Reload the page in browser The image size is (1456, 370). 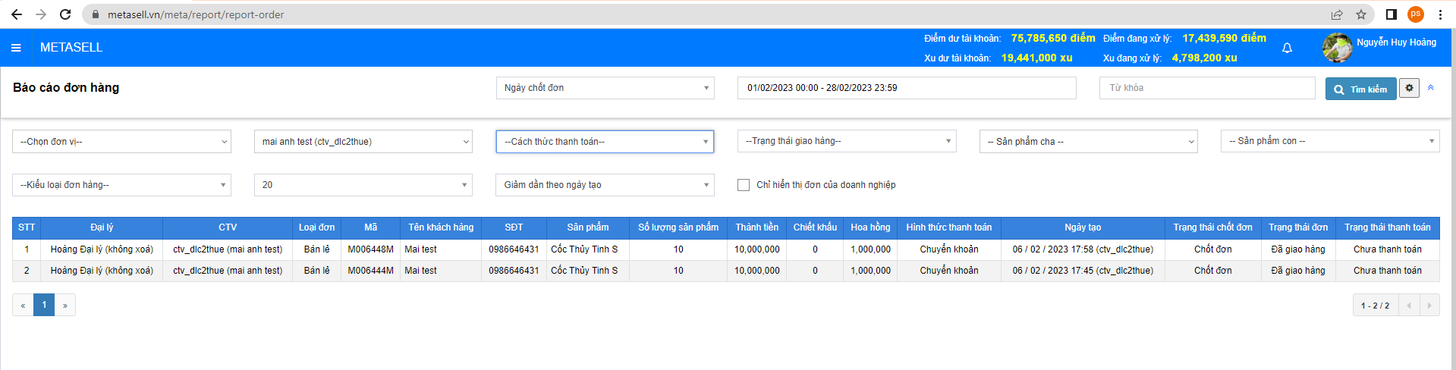(x=65, y=14)
